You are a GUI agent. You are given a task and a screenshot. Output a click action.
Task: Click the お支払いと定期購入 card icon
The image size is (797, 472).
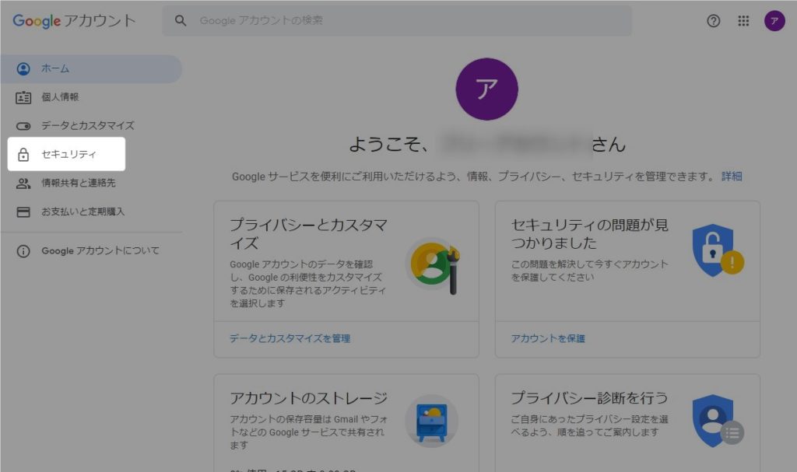tap(23, 212)
